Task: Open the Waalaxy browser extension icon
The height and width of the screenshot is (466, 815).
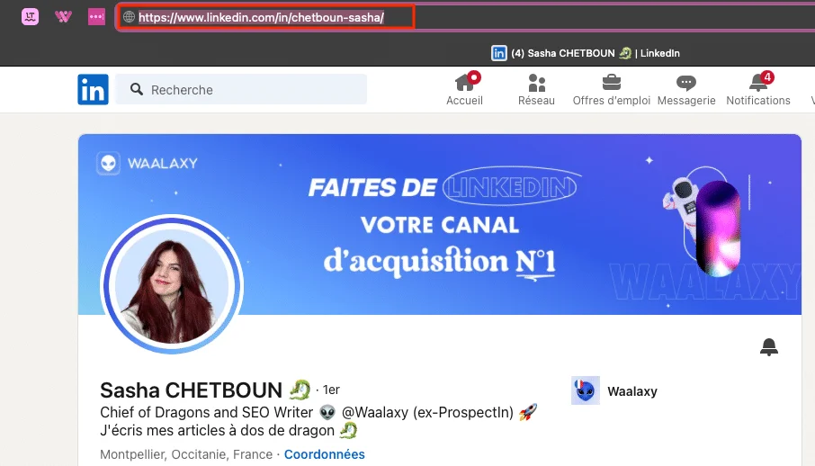Action: click(63, 16)
